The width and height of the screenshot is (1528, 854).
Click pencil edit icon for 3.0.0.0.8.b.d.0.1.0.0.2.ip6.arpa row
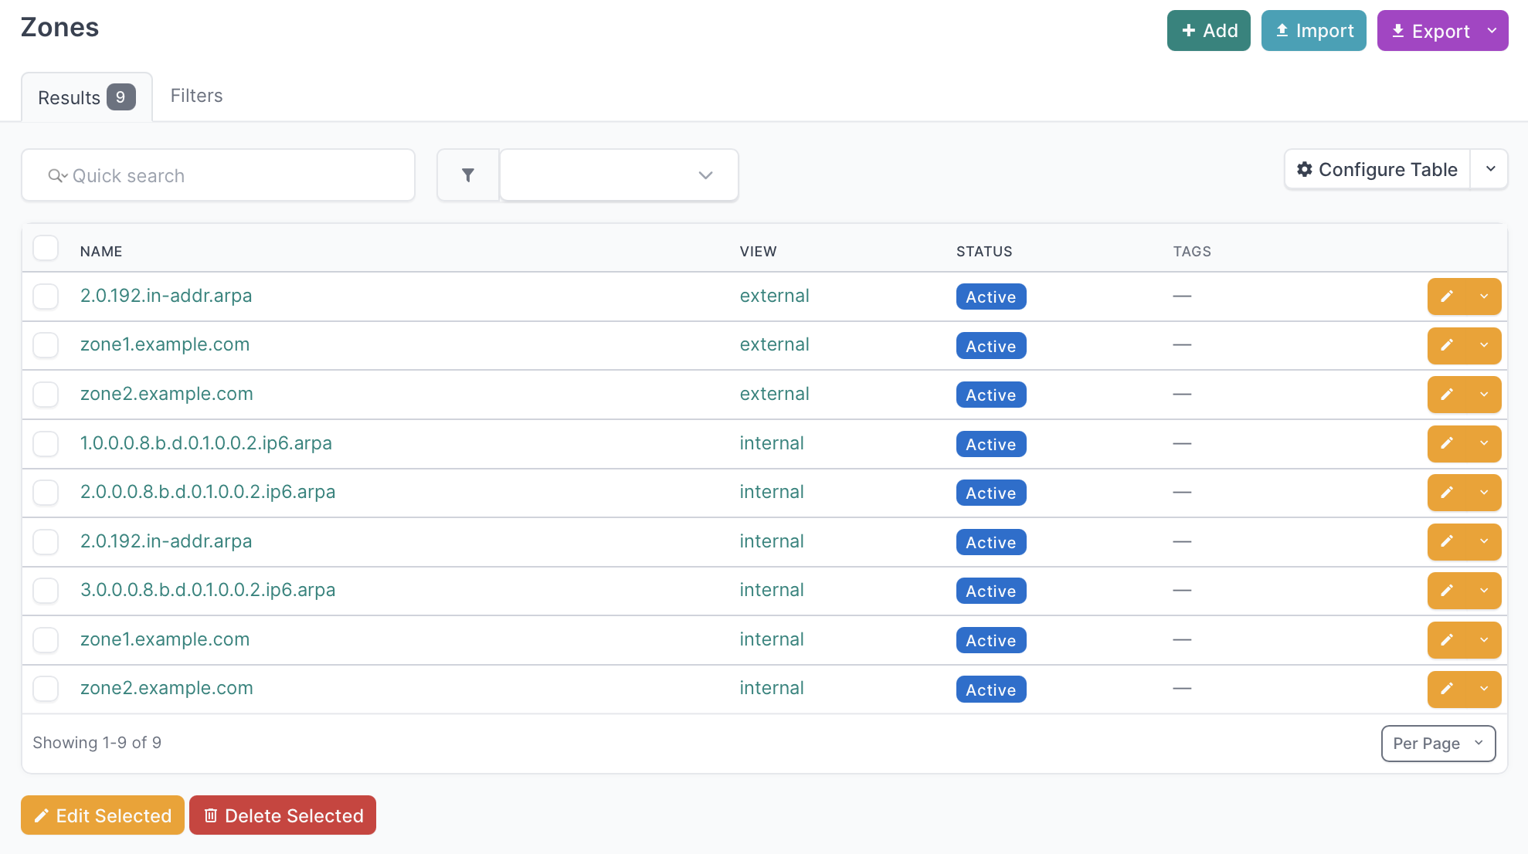[x=1447, y=591]
